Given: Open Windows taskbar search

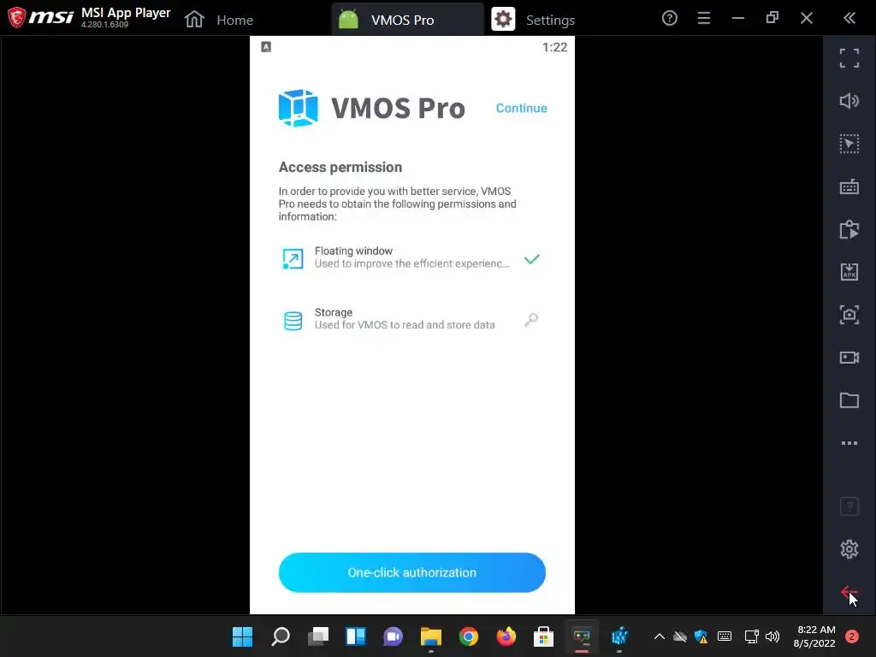Looking at the screenshot, I should (x=281, y=636).
